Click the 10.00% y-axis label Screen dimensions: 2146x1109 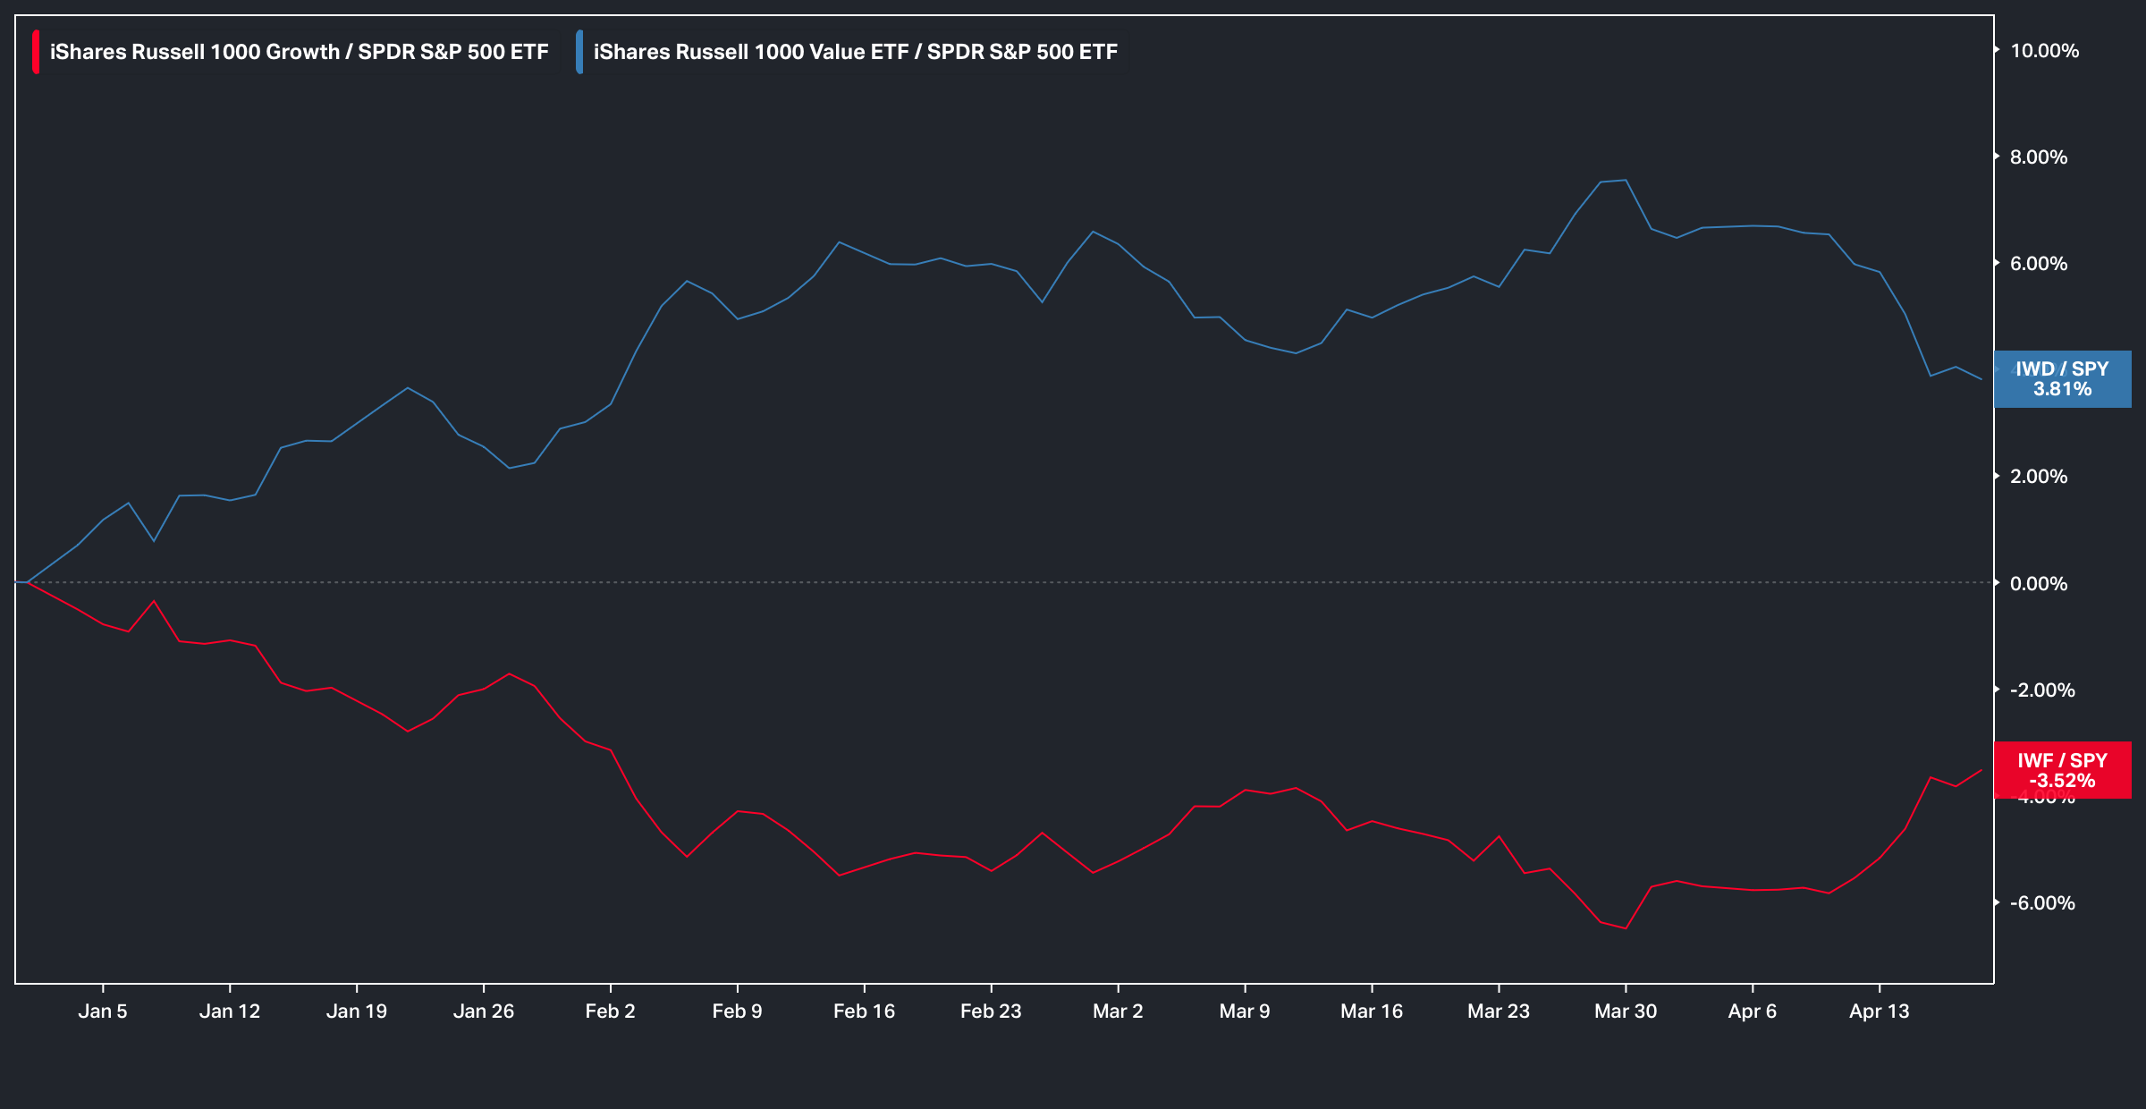point(2044,51)
